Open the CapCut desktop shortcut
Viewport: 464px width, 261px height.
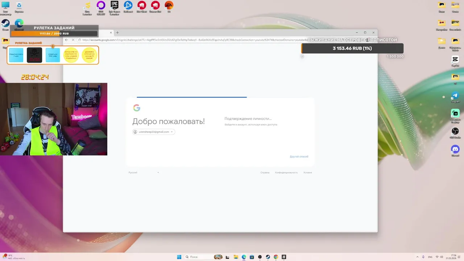coord(455,61)
